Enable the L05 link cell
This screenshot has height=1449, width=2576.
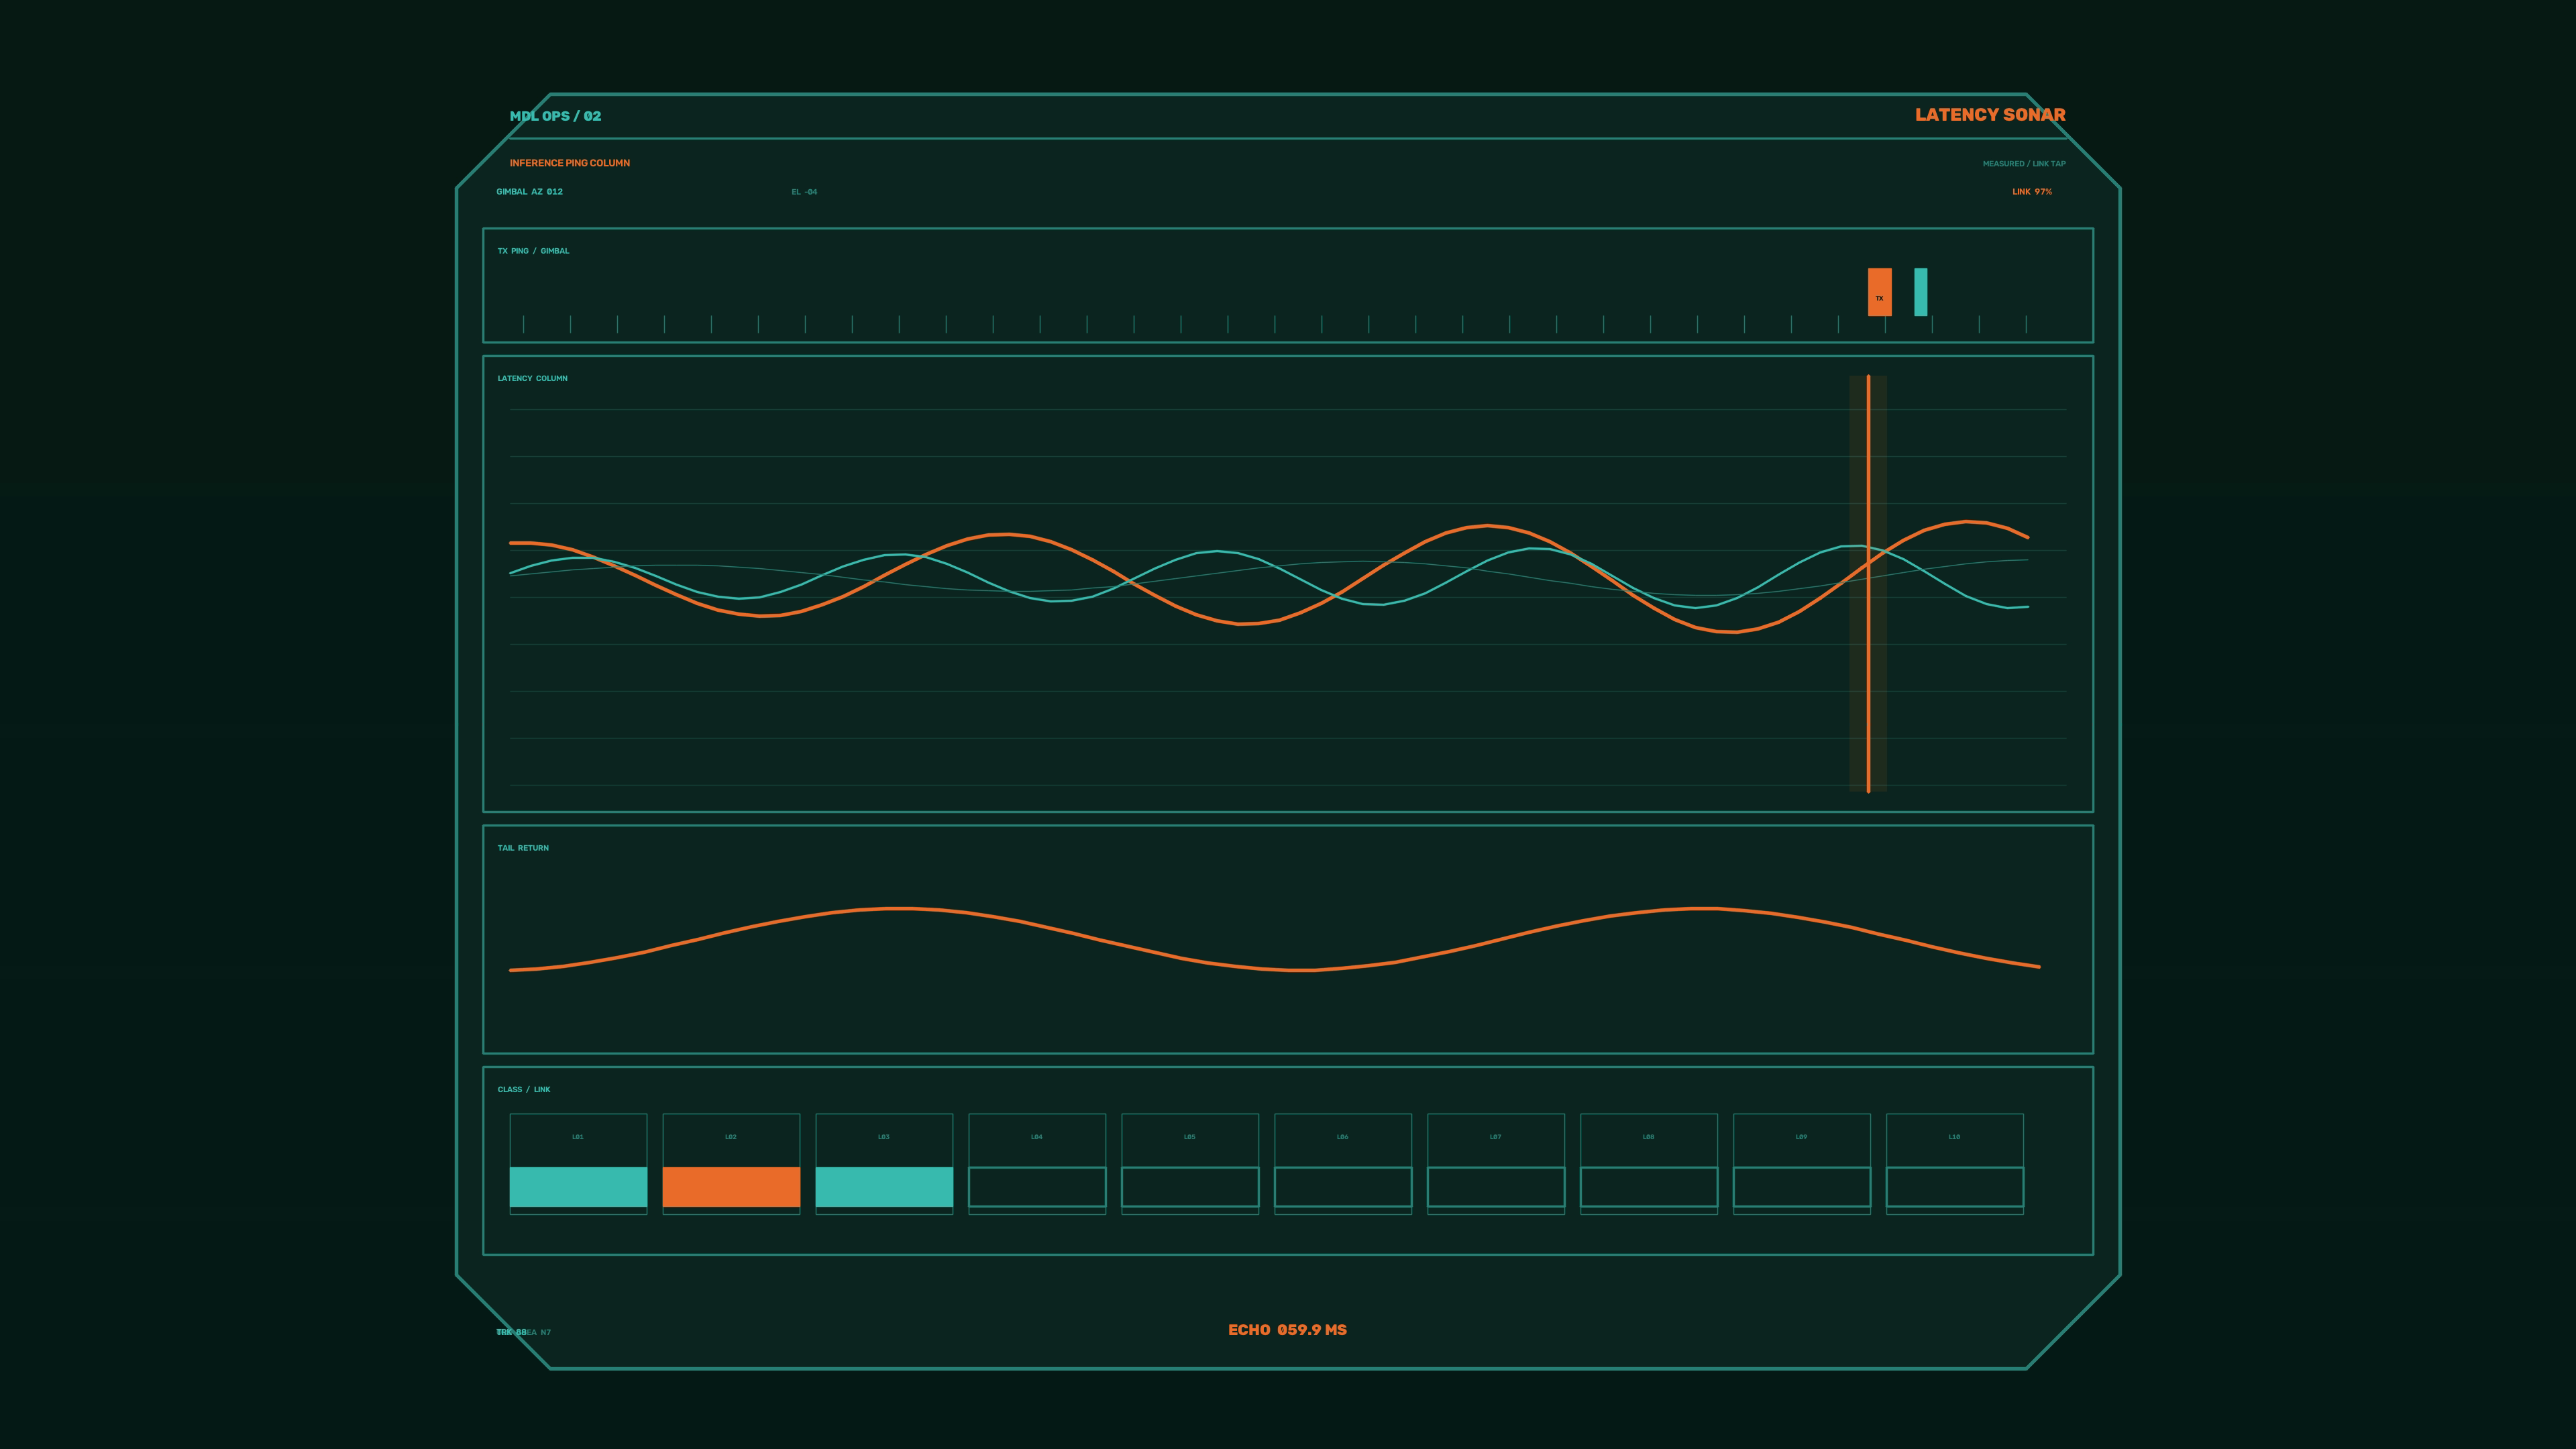(x=1190, y=1164)
